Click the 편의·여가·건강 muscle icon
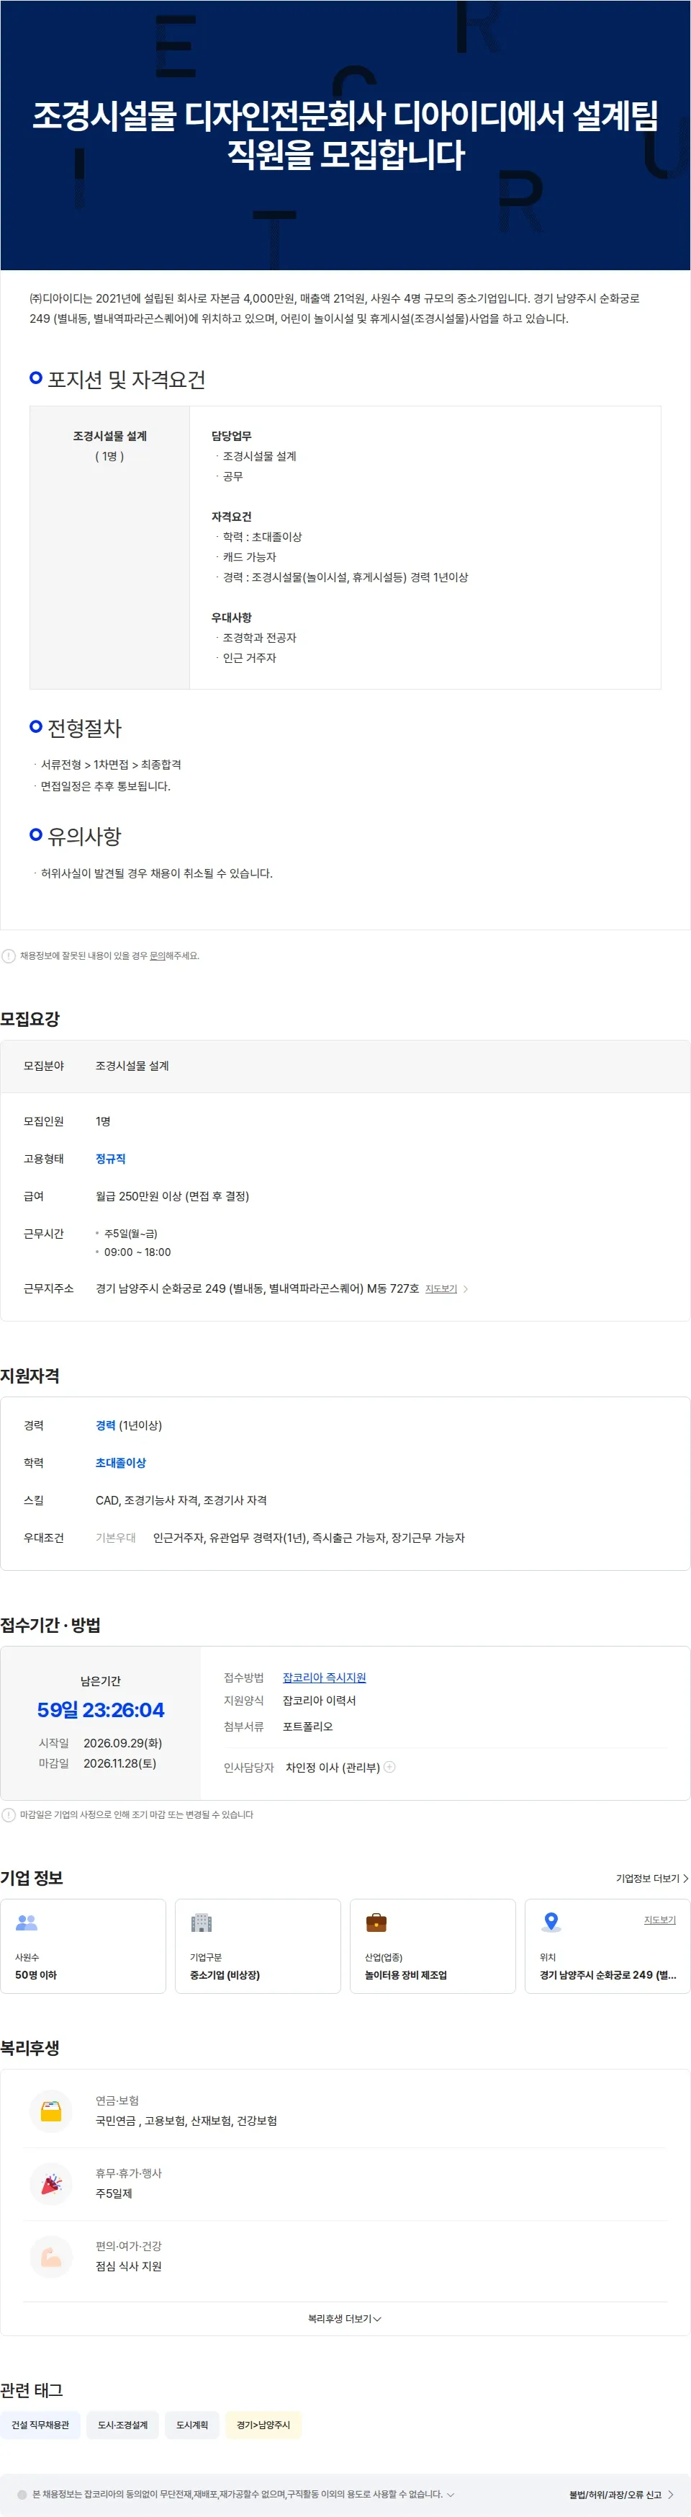Screen dimensions: 691x2517 (x=51, y=2255)
